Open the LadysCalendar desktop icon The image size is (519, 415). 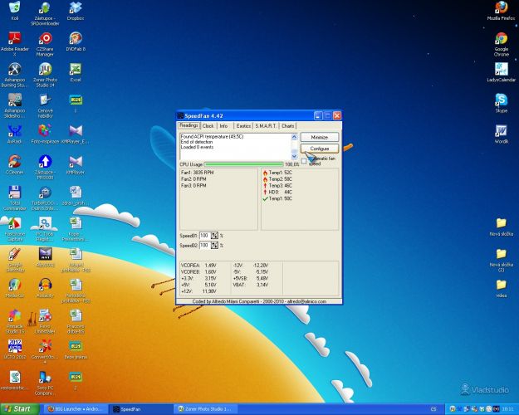pyautogui.click(x=501, y=72)
